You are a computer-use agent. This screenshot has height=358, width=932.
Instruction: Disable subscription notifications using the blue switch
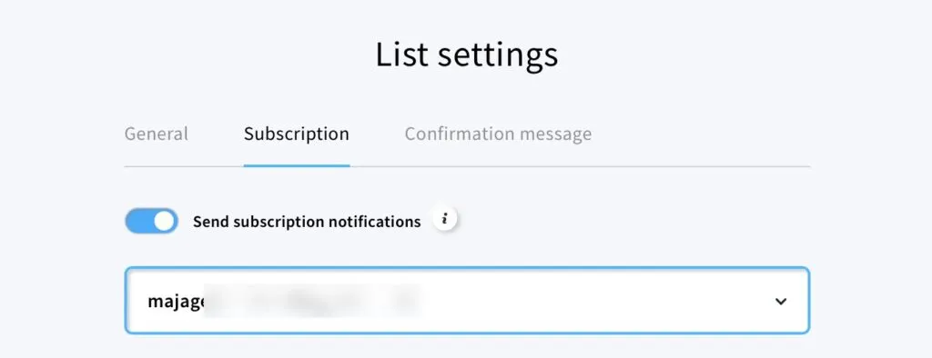point(152,221)
